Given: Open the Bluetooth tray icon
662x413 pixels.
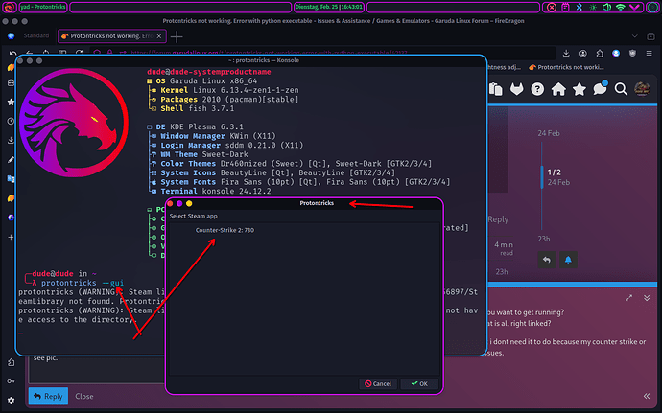Looking at the screenshot, I should pos(579,7).
